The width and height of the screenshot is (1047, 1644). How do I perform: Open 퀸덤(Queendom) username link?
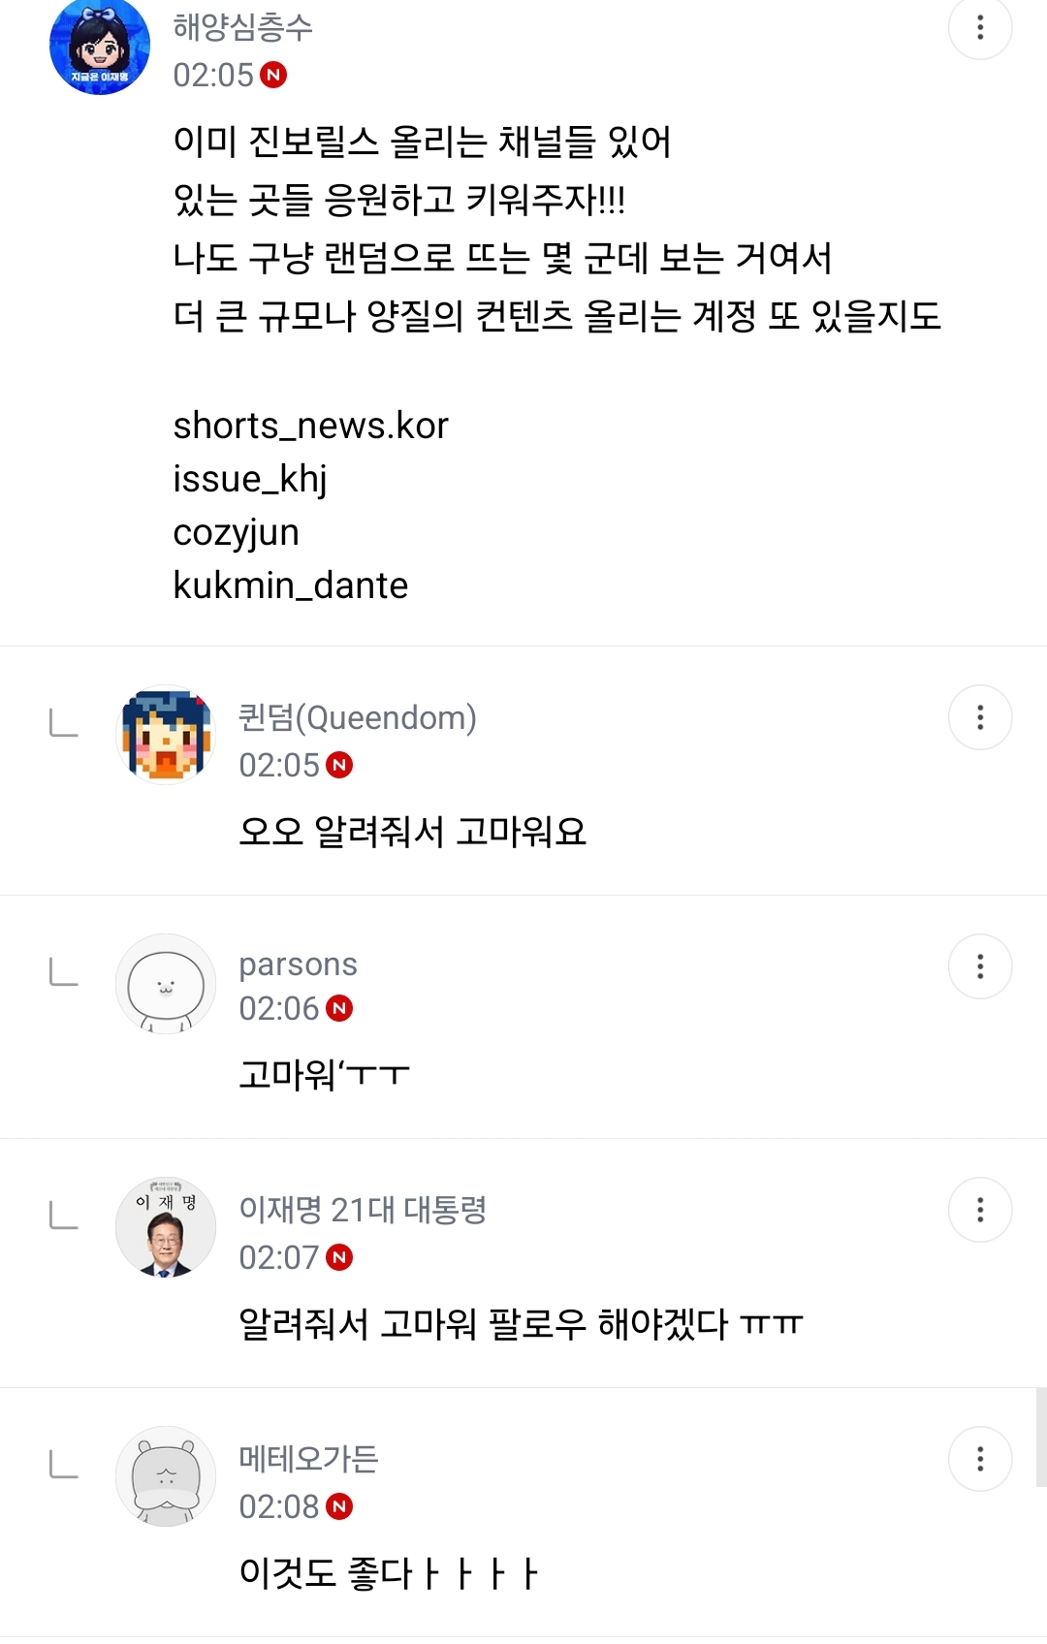coord(358,717)
